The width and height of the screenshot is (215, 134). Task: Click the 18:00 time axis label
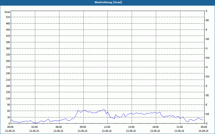pyautogui.click(x=155, y=127)
